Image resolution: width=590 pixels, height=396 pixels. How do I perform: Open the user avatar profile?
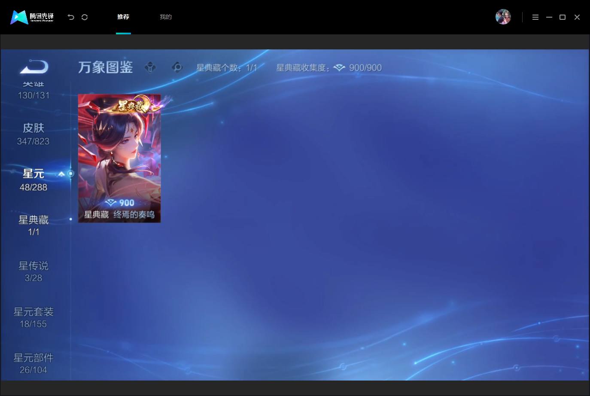click(x=503, y=17)
